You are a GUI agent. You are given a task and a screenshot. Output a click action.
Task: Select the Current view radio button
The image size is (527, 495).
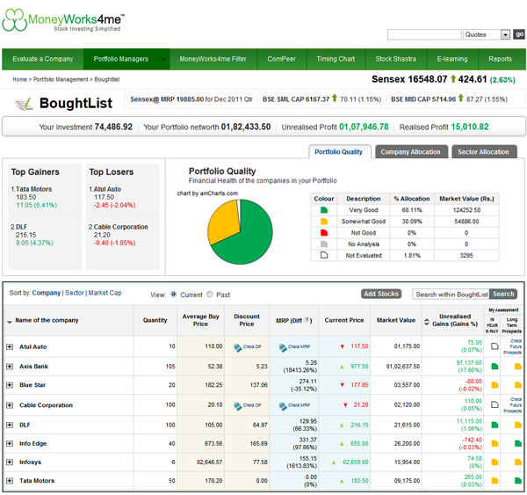coord(173,294)
